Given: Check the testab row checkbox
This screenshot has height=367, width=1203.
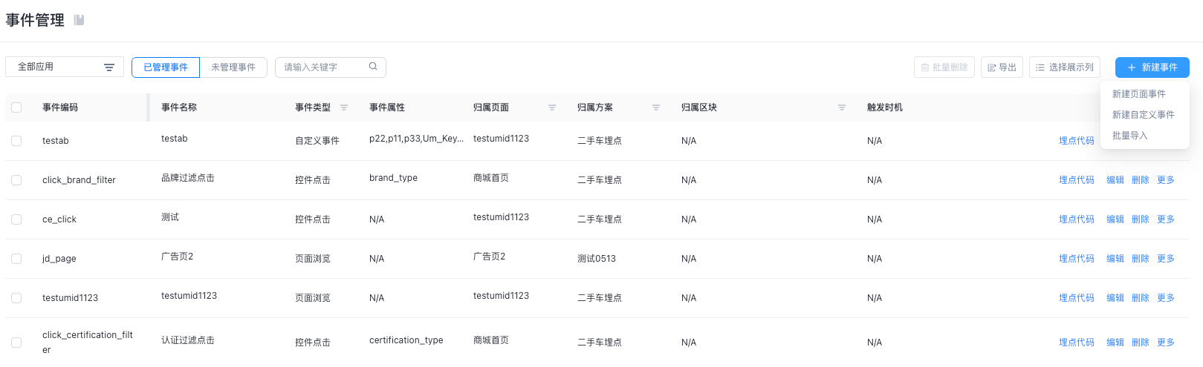Looking at the screenshot, I should [x=16, y=141].
